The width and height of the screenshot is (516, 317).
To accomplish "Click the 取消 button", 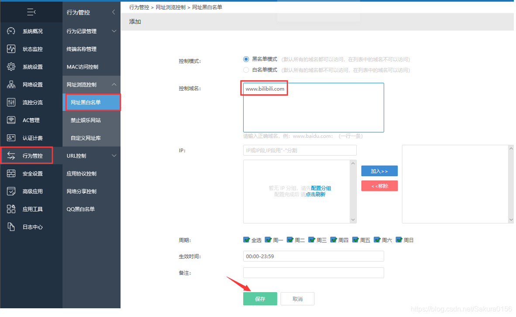I will tap(297, 299).
